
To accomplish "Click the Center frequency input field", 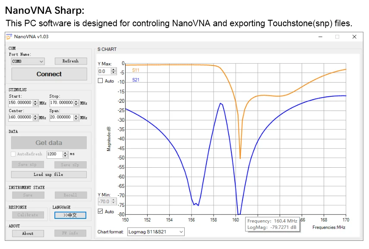I will click(x=20, y=117).
